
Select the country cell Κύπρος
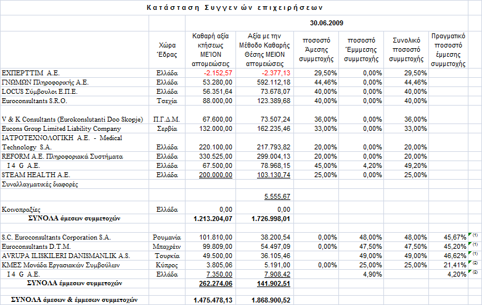(x=167, y=265)
